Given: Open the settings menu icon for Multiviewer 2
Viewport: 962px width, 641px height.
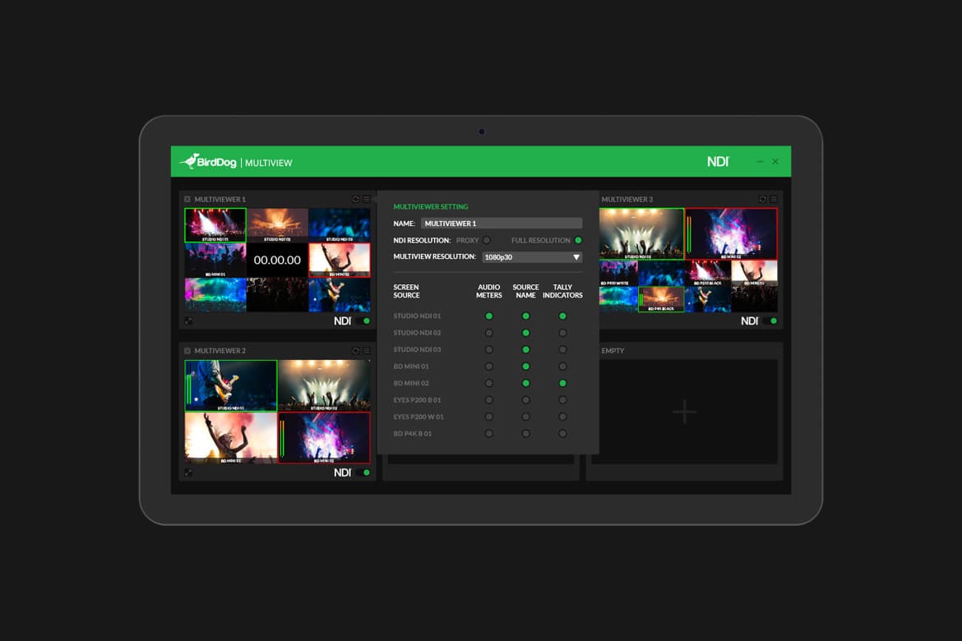Looking at the screenshot, I should [x=367, y=351].
